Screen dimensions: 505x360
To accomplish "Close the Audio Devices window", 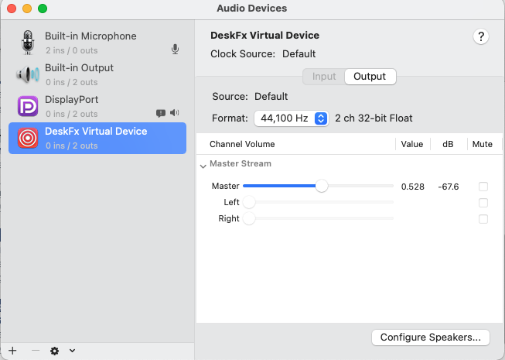I will click(12, 9).
